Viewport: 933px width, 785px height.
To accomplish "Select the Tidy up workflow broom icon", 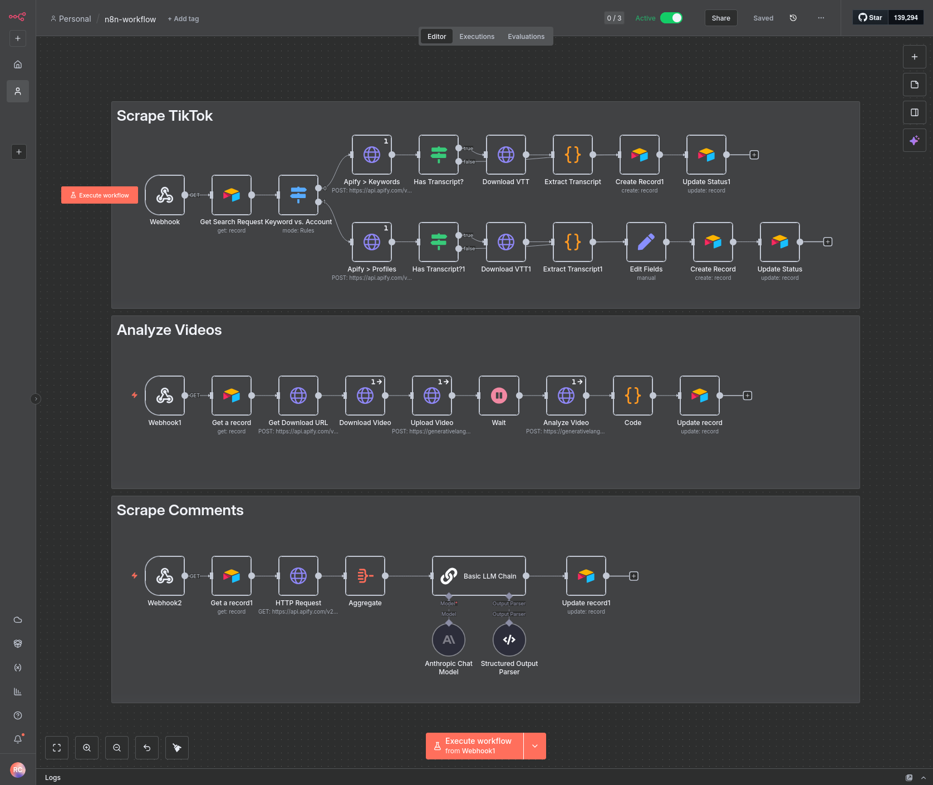I will point(176,748).
